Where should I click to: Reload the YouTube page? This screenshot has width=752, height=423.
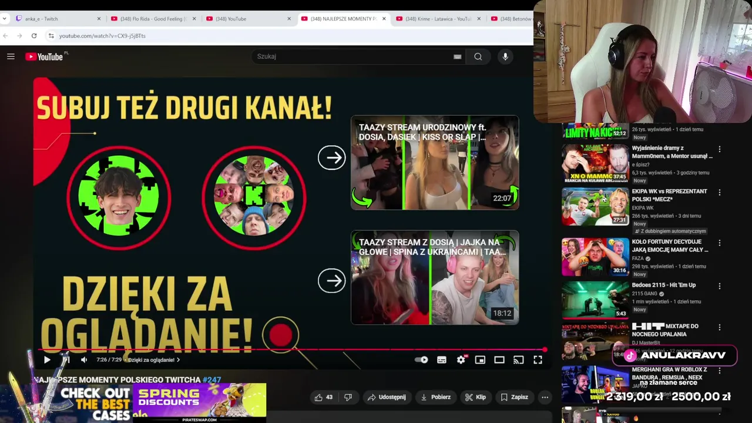click(x=34, y=36)
